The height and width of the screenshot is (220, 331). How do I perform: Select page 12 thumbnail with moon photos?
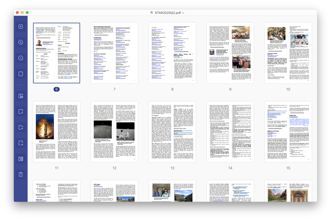coord(115,132)
